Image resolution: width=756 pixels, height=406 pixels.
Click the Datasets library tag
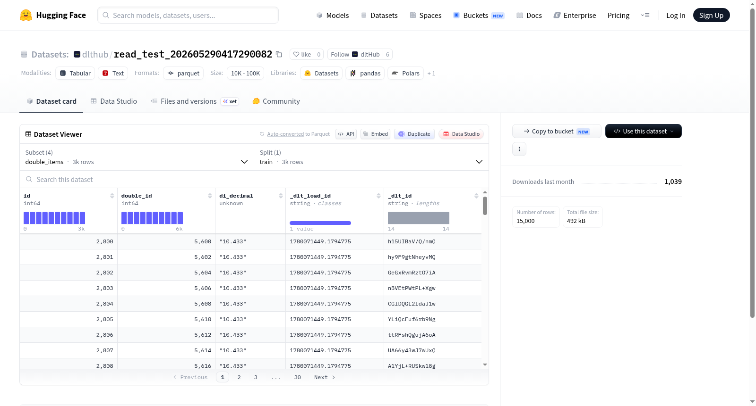pos(321,73)
